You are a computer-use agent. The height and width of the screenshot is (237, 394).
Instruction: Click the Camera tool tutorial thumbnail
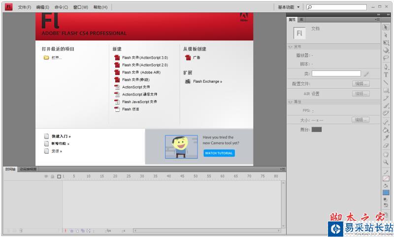point(181,147)
